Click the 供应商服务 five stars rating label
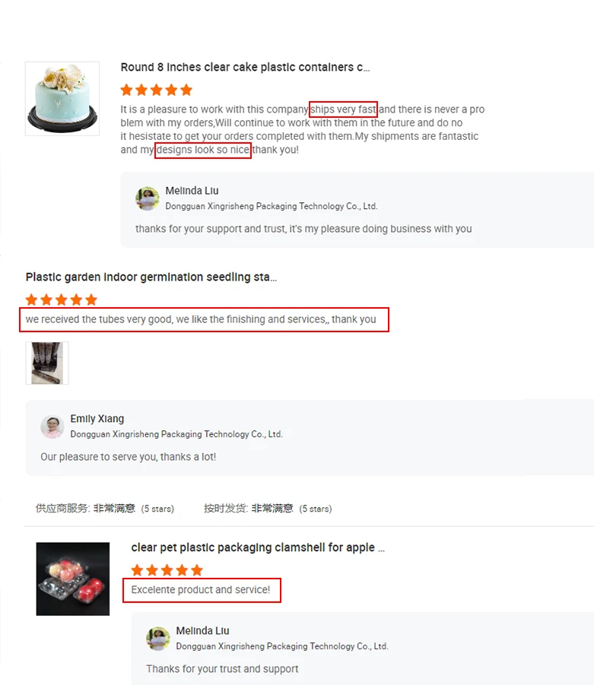Viewport: 594px width, 685px height. tap(105, 509)
